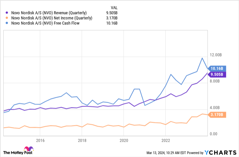Click the 2020 x-axis label
This screenshot has height=157, width=239.
(x=124, y=140)
